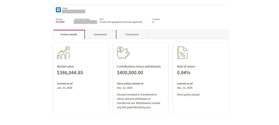279x125 pixels.
Task: Switch to the Investments tab
Action: pos(100,35)
